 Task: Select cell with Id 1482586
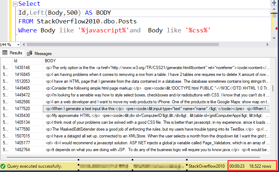pos(28,102)
